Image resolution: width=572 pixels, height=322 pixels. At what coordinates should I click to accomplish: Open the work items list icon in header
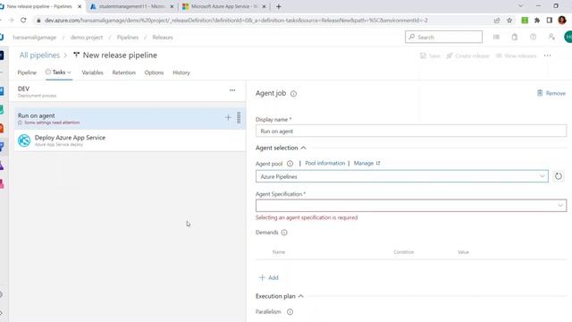496,37
